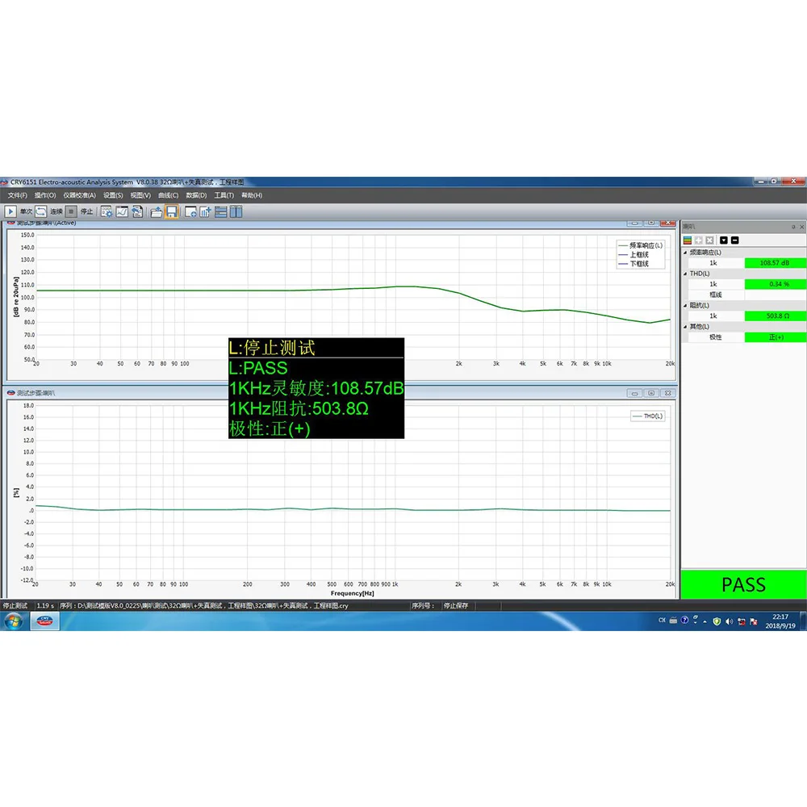Viewport: 807px width, 807px height.
Task: Open the 文件(F) menu
Action: click(17, 195)
